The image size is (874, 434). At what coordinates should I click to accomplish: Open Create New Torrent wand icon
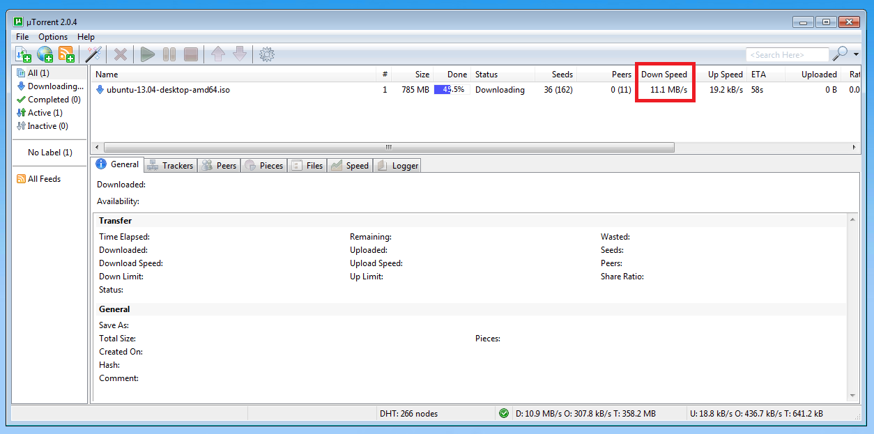(x=93, y=54)
